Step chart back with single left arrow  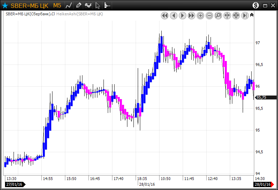point(173,15)
